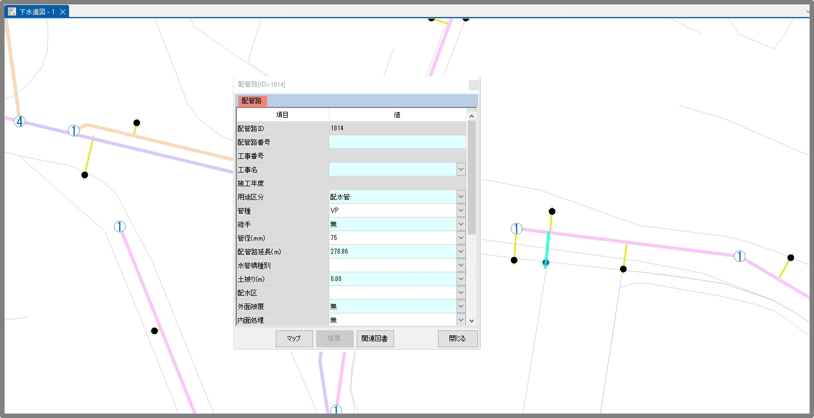Click the 配管路番号 value field
Image resolution: width=814 pixels, height=418 pixels.
coord(397,142)
